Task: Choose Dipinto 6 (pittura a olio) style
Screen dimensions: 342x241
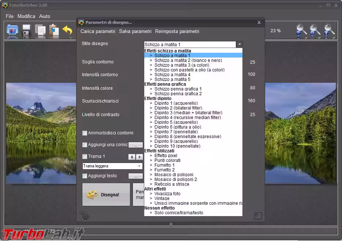Action: point(178,127)
